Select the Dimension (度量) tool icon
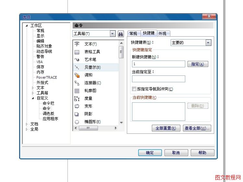Screen dimensions: 243x182 [x=77, y=98]
